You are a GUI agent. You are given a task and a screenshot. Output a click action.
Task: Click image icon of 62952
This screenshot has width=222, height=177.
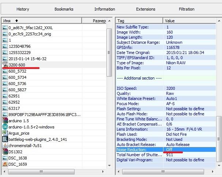pyautogui.click(x=5, y=102)
